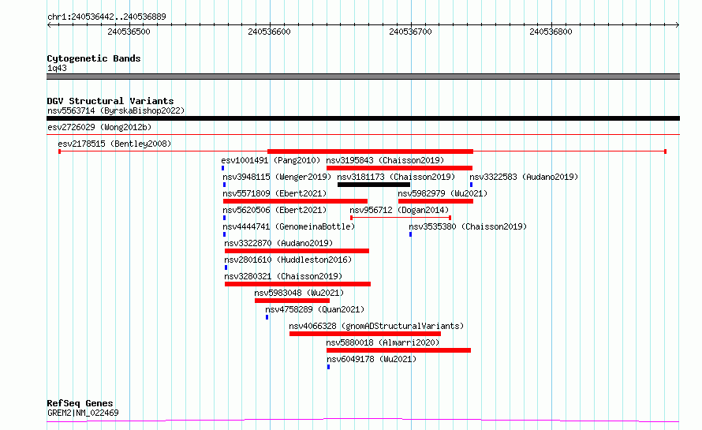Open nsv4758289 (Quan2021) label
The width and height of the screenshot is (702, 430).
315,309
